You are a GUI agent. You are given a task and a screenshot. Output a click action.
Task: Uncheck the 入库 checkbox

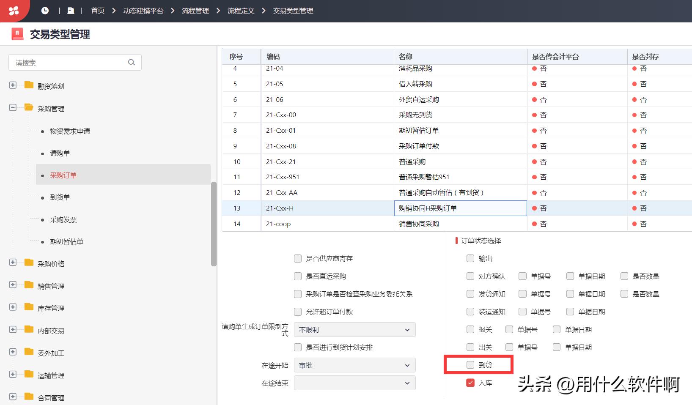tap(470, 382)
